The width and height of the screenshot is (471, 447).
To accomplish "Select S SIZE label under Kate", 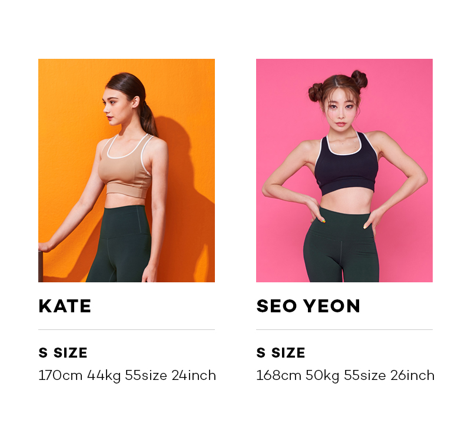I will [63, 352].
